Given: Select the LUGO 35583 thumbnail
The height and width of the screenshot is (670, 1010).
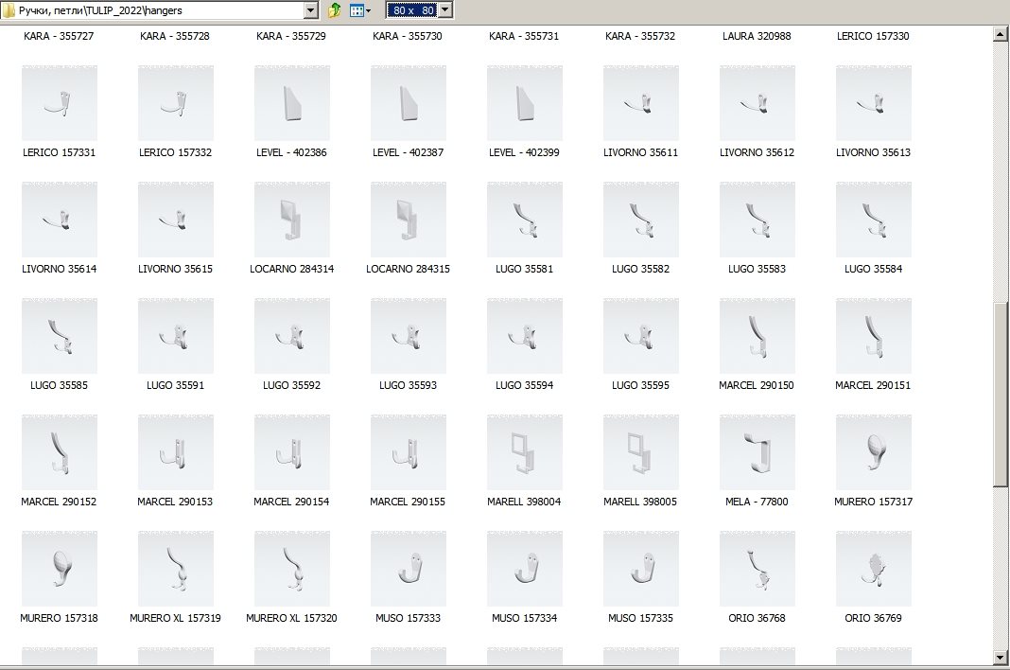Looking at the screenshot, I should 757,220.
